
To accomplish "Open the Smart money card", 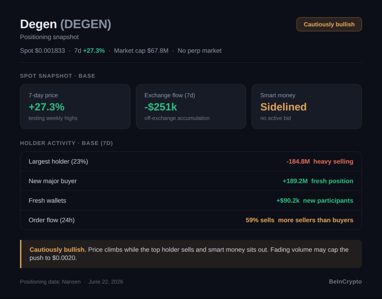I will coord(307,106).
